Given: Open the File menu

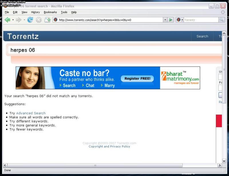Looking at the screenshot, I should (x=7, y=12).
